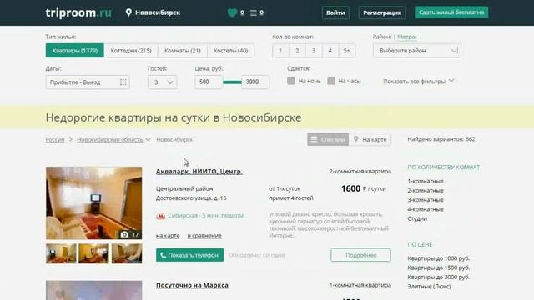Image resolution: width=534 pixels, height=300 pixels.
Task: Filter by 3-комнатные in sidebar
Action: (x=426, y=200)
